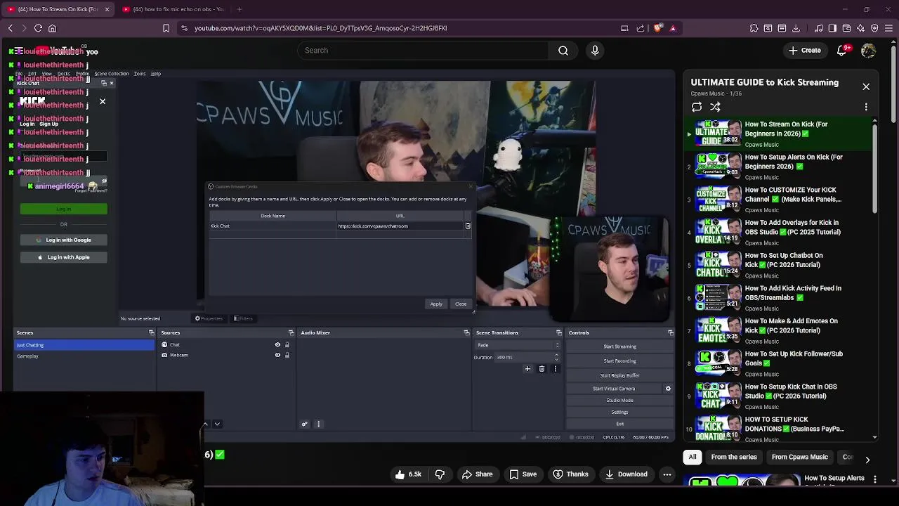The height and width of the screenshot is (506, 899).
Task: Open the Brave VPN shield icon
Action: tap(874, 28)
